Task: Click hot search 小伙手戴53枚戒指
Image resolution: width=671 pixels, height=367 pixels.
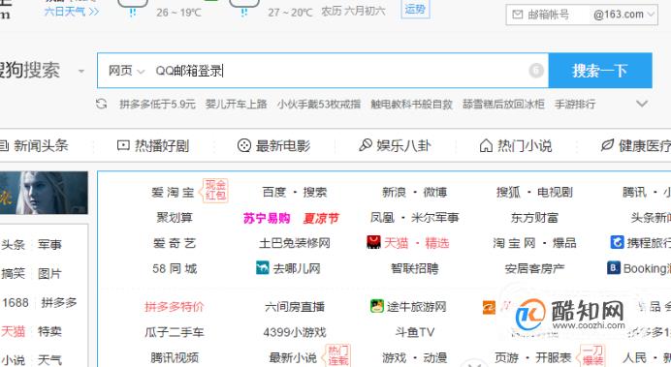Action: click(319, 104)
